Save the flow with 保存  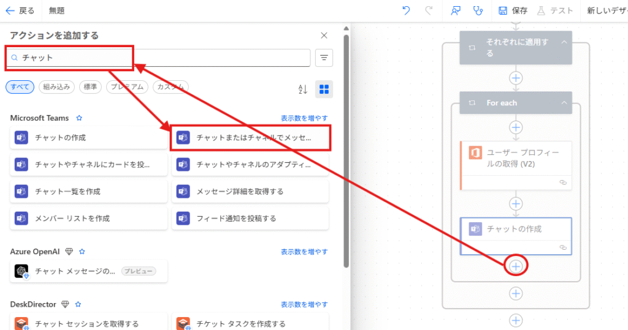click(x=513, y=11)
